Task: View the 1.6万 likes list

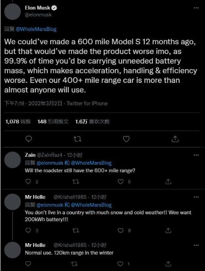Action: (x=92, y=122)
